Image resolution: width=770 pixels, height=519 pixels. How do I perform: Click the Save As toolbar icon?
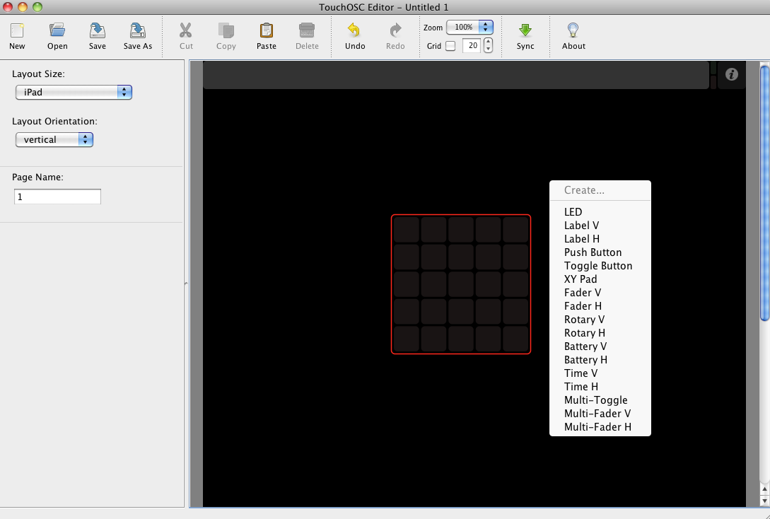click(x=138, y=30)
